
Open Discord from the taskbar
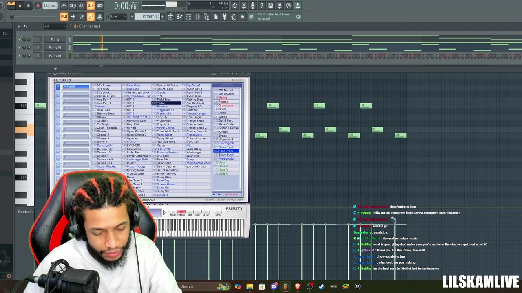(x=274, y=286)
